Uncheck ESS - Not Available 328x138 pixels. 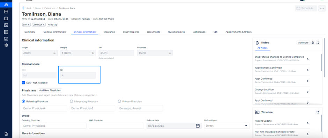[23, 83]
